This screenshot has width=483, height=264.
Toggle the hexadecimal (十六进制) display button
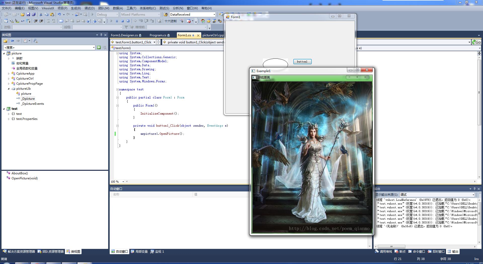coord(171,21)
